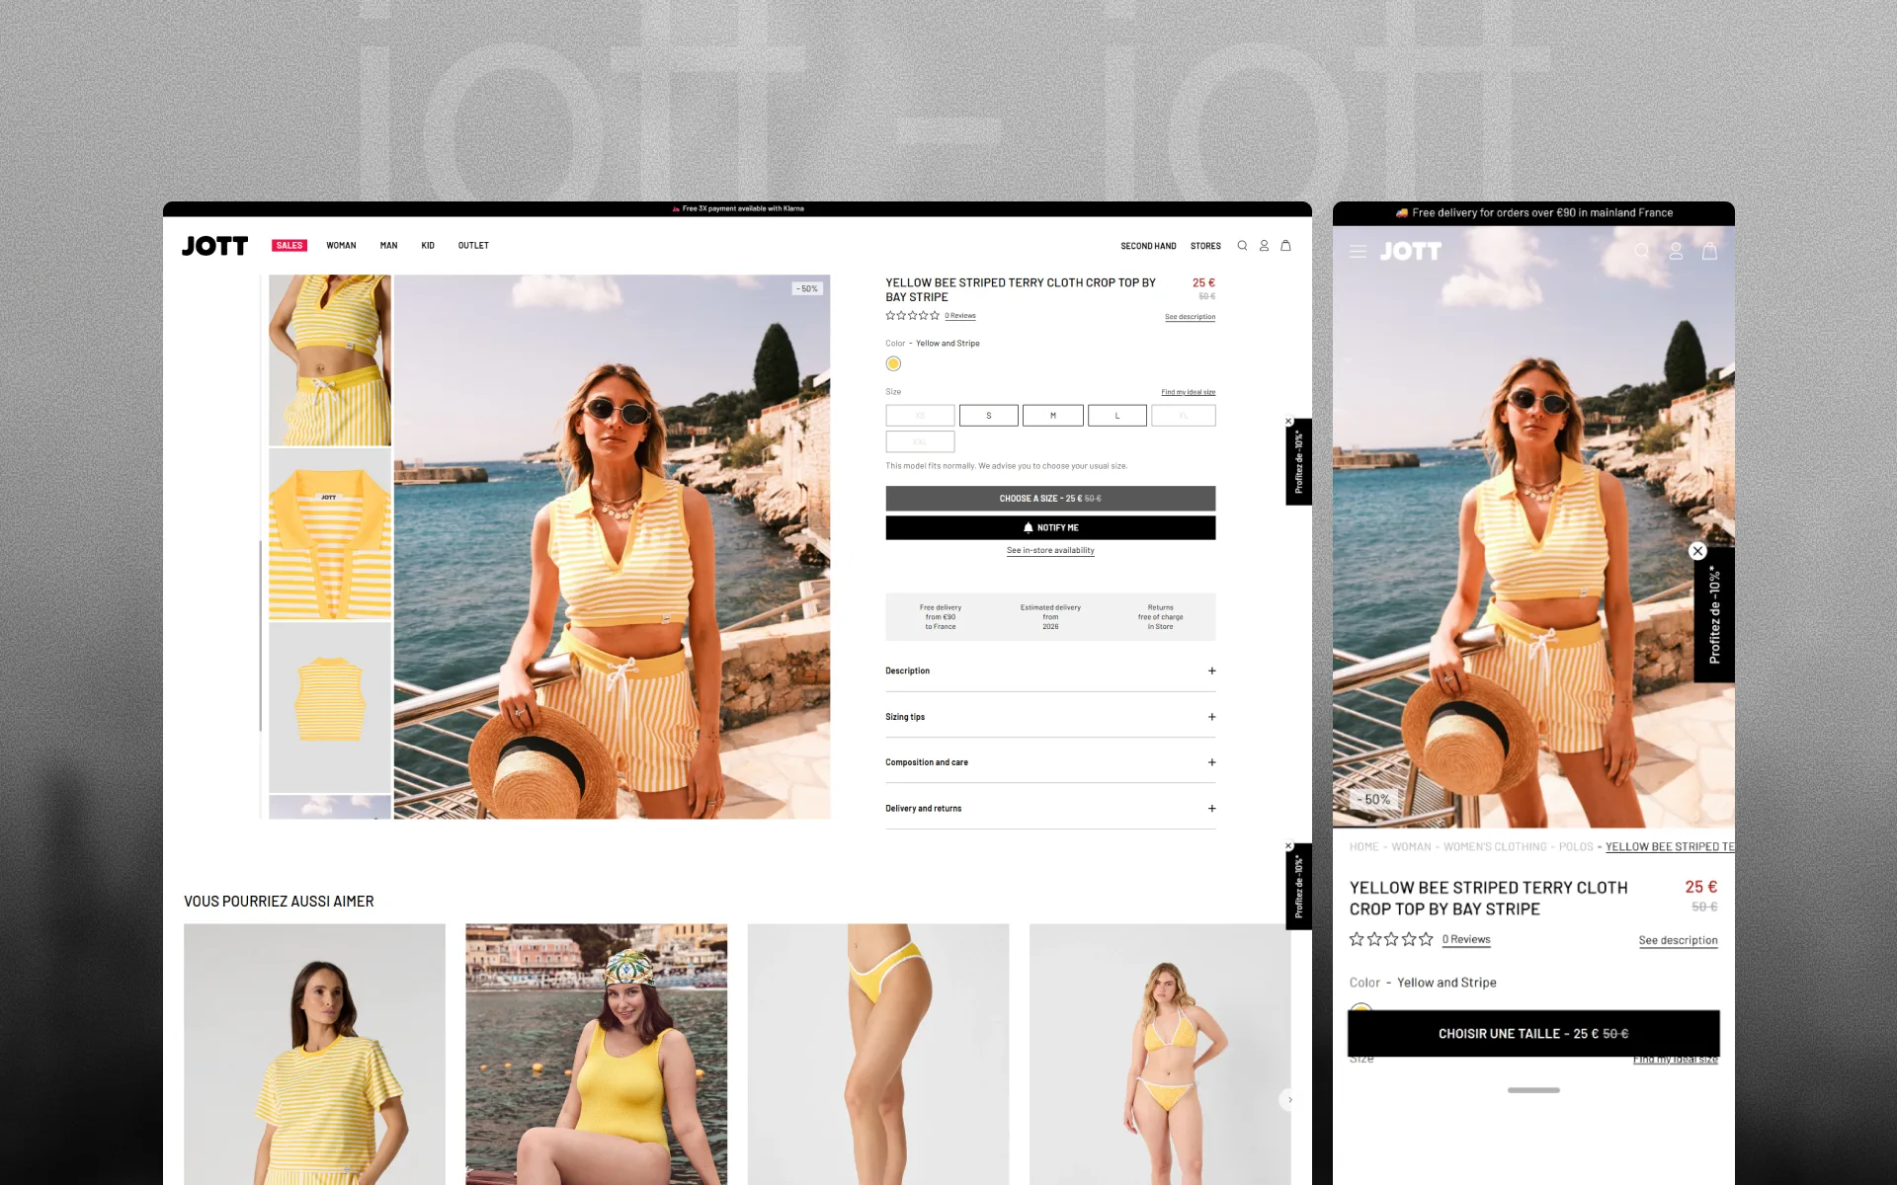This screenshot has height=1185, width=1897.
Task: Expand Delivery and returns section
Action: tap(1050, 809)
